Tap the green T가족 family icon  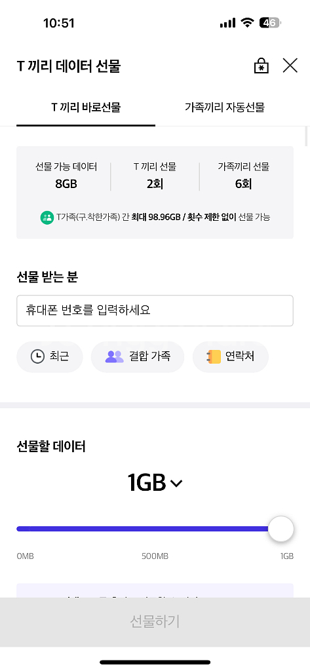(x=47, y=217)
